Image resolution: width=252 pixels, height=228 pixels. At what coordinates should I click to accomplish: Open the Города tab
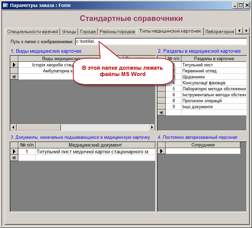[x=88, y=32]
